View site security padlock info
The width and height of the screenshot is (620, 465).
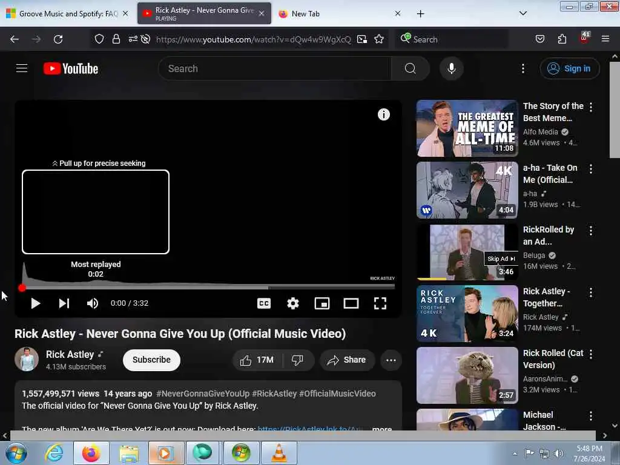click(116, 39)
